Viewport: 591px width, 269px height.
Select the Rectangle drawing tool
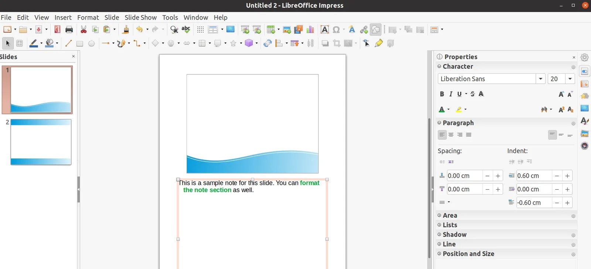pyautogui.click(x=79, y=44)
